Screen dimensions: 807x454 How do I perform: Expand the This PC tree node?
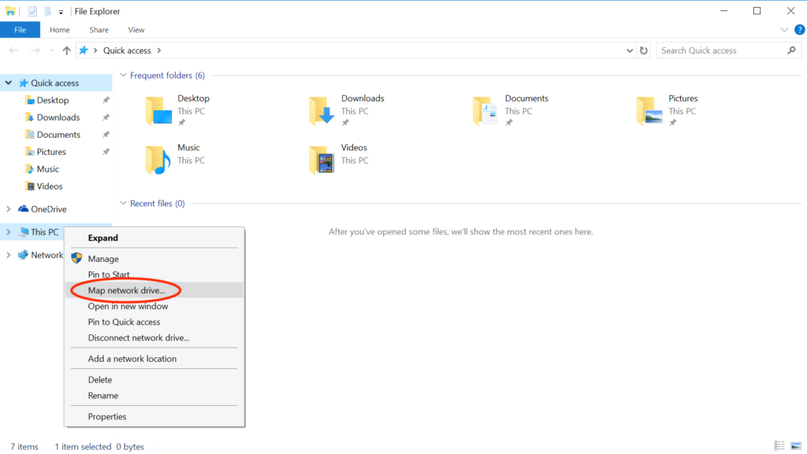coord(8,232)
